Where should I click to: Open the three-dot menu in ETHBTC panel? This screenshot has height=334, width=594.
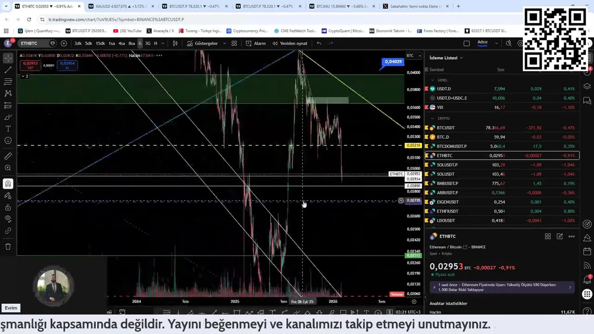point(572,237)
